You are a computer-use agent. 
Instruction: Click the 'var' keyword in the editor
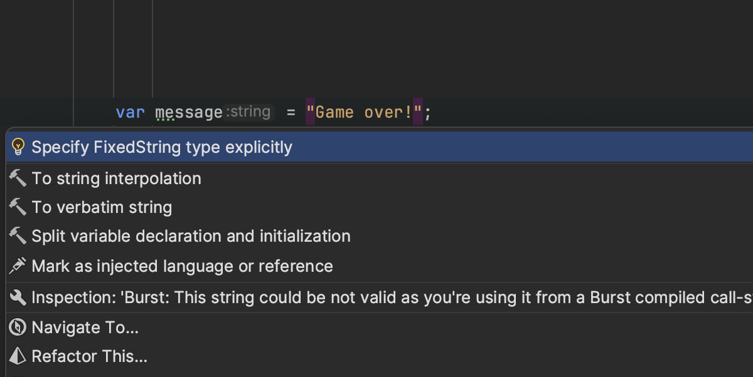point(130,113)
